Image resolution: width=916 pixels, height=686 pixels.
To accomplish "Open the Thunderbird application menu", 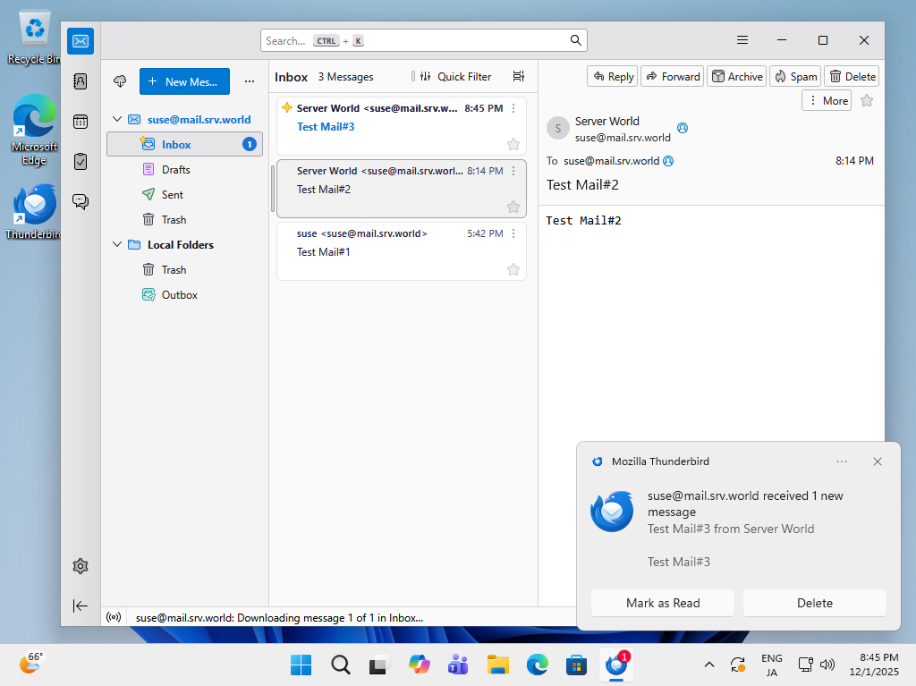I will pos(742,40).
